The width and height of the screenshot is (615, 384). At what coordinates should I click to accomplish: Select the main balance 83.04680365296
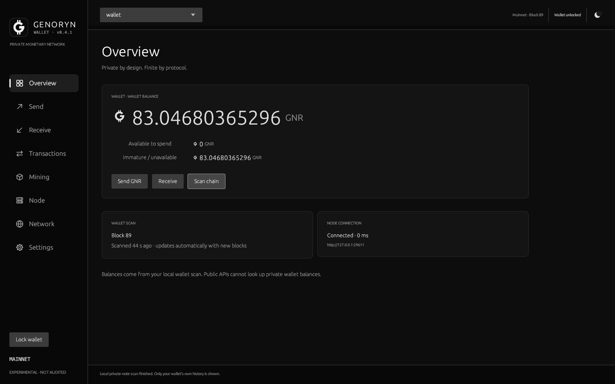(206, 118)
